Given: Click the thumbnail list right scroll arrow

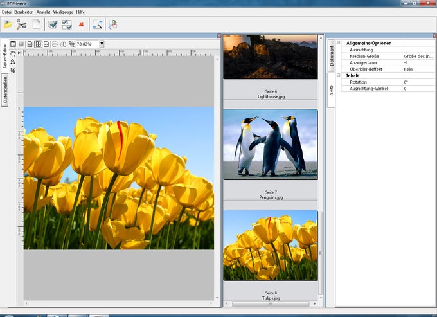Looking at the screenshot, I should (315, 303).
